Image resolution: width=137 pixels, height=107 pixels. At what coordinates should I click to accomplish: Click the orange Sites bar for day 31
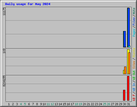[129, 63]
